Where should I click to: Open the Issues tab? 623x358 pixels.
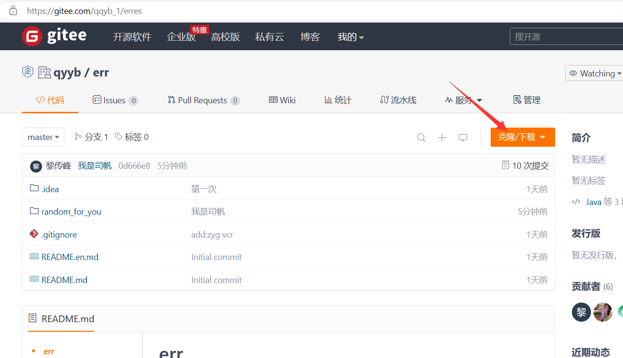click(x=115, y=100)
